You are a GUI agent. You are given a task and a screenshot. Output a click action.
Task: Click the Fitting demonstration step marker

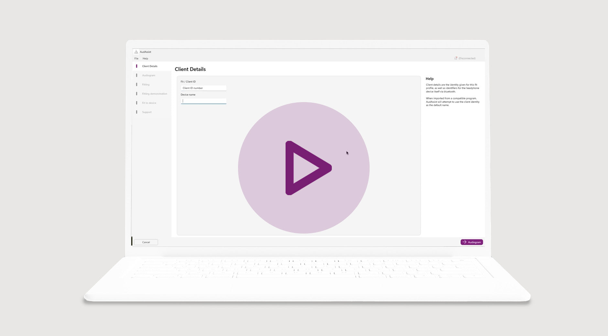(x=136, y=94)
